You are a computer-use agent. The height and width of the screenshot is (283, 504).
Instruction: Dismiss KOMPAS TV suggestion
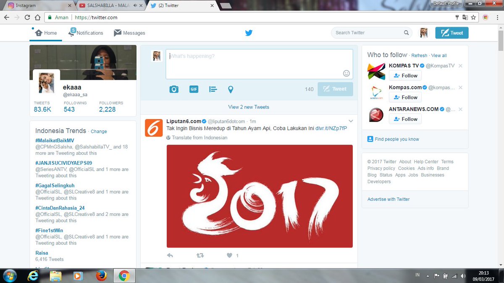(x=460, y=66)
